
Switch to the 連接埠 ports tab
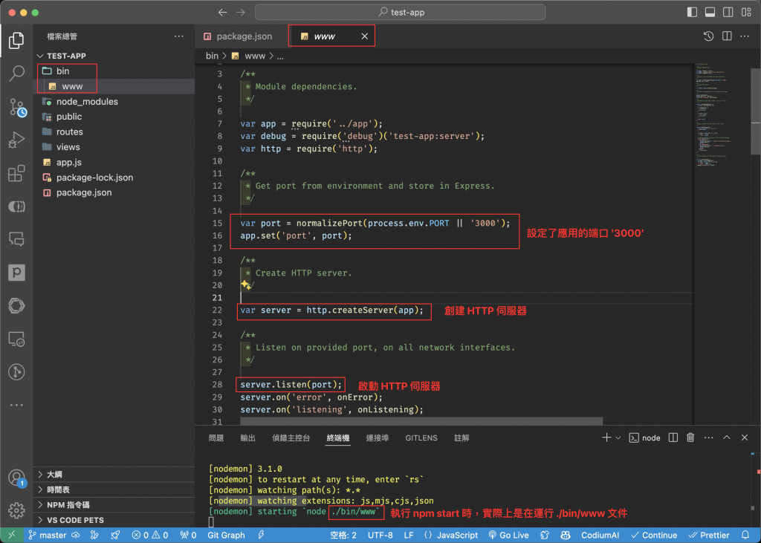(x=377, y=438)
